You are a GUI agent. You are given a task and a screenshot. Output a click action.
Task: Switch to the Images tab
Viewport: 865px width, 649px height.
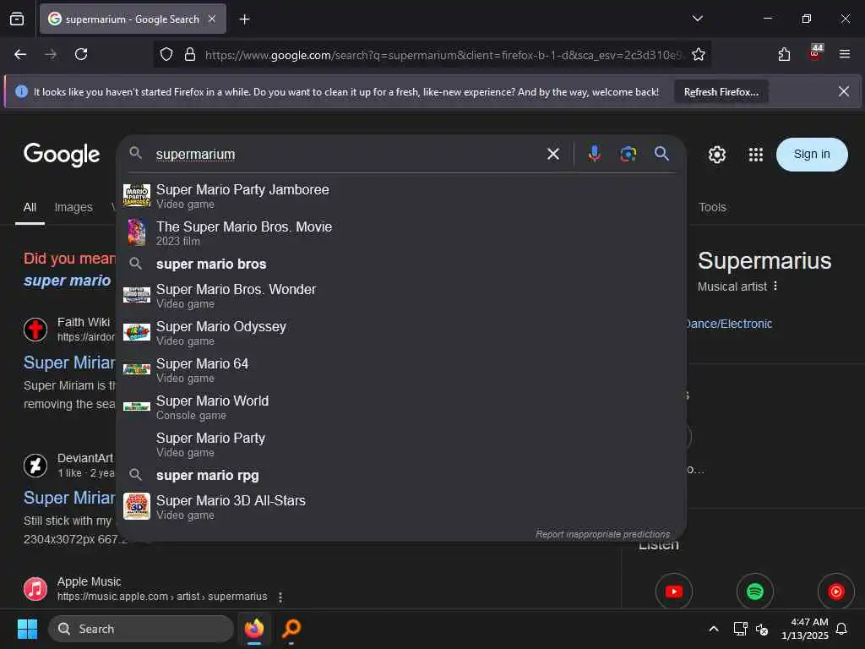pyautogui.click(x=73, y=208)
